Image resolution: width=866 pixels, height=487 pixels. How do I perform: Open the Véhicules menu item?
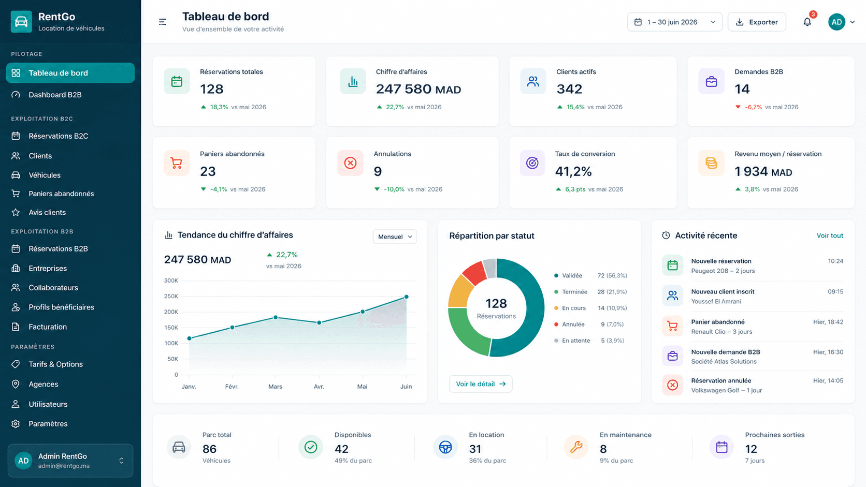[x=70, y=175]
